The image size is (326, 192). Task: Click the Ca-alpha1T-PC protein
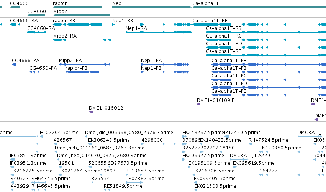click(269, 80)
